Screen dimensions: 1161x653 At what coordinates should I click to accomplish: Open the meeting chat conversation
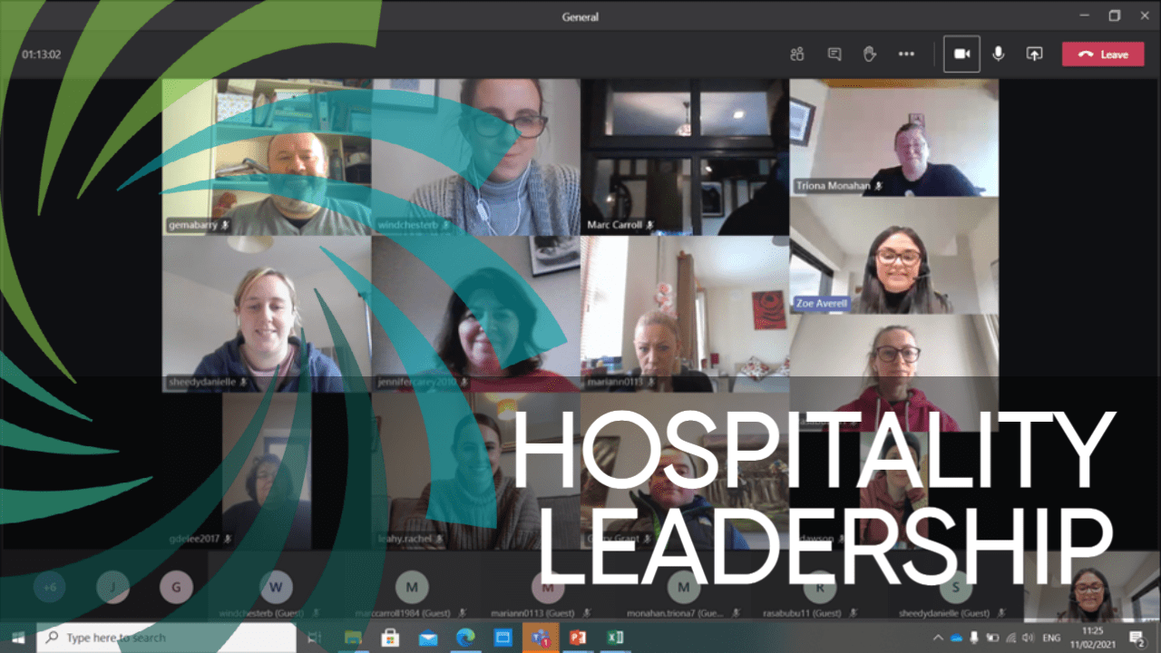click(x=834, y=54)
